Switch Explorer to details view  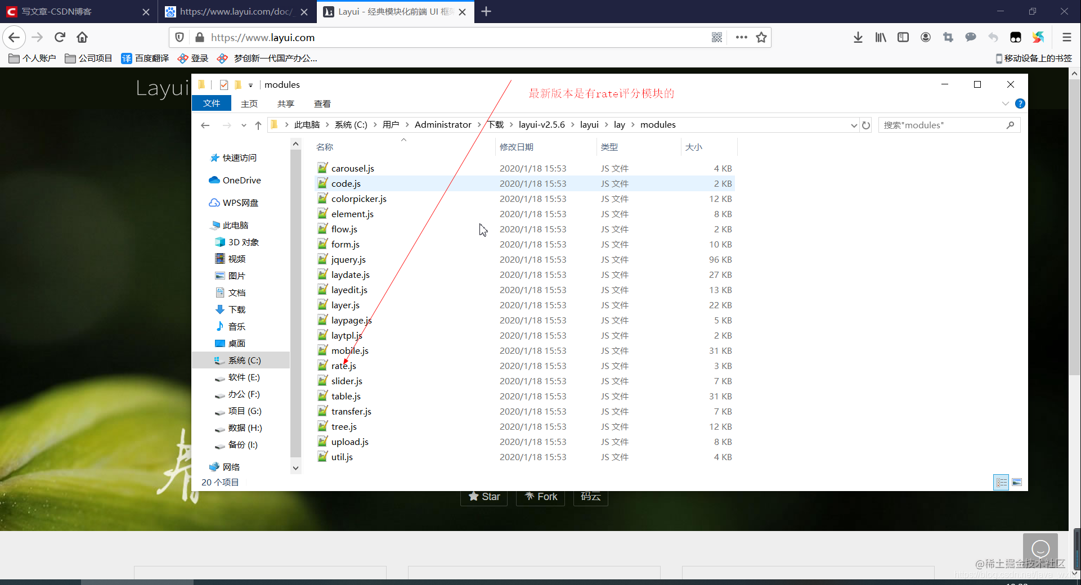click(1001, 482)
